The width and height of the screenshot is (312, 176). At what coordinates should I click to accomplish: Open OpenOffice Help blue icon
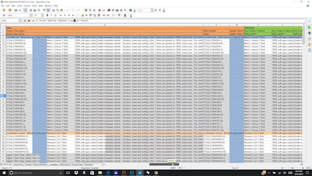click(x=130, y=10)
